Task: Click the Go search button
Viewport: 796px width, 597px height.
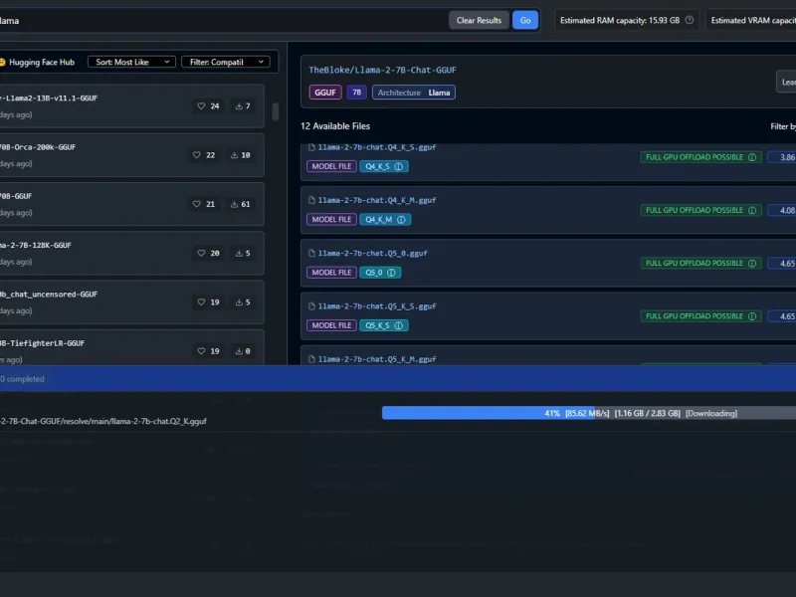Action: point(525,20)
